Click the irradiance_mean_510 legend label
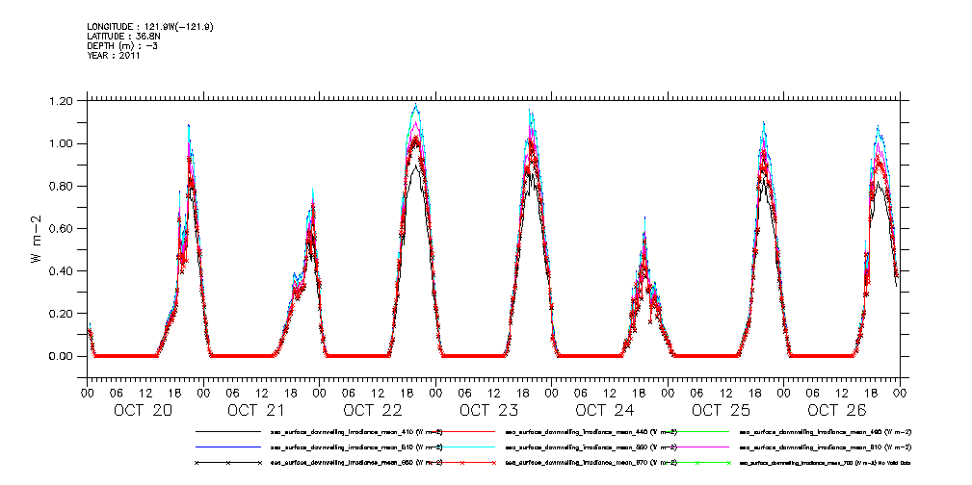Viewport: 972px width, 485px height. [x=356, y=447]
